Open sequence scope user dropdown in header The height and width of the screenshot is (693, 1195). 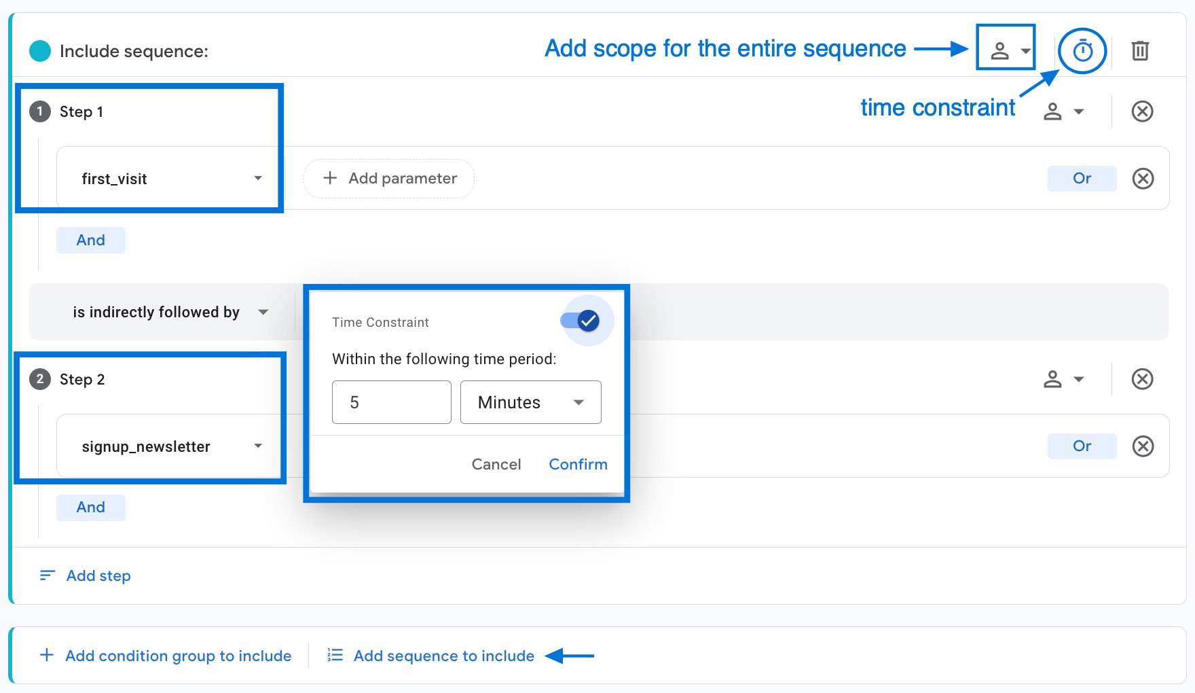(x=1010, y=50)
